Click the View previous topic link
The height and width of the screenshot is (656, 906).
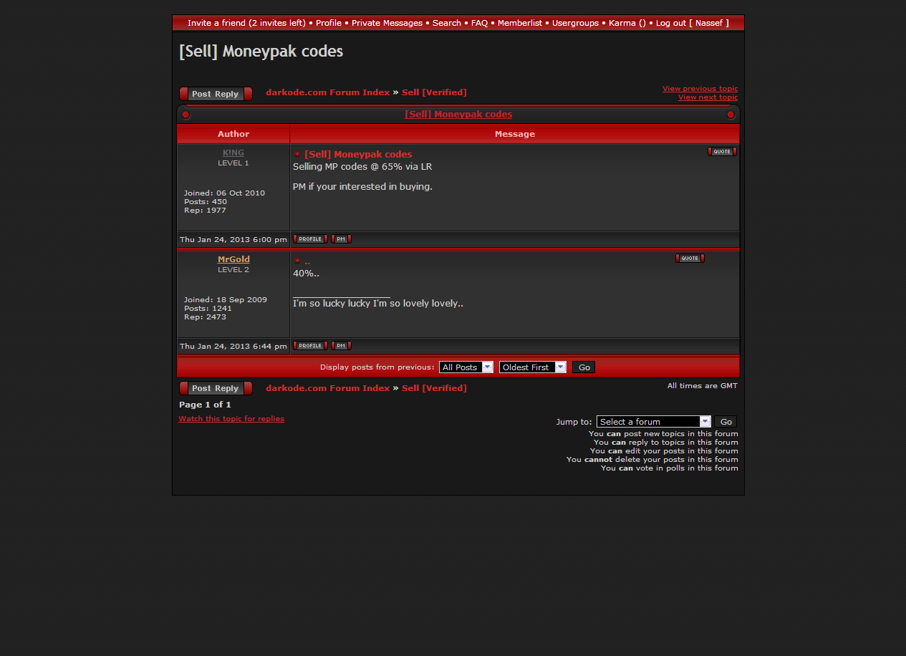coord(699,89)
